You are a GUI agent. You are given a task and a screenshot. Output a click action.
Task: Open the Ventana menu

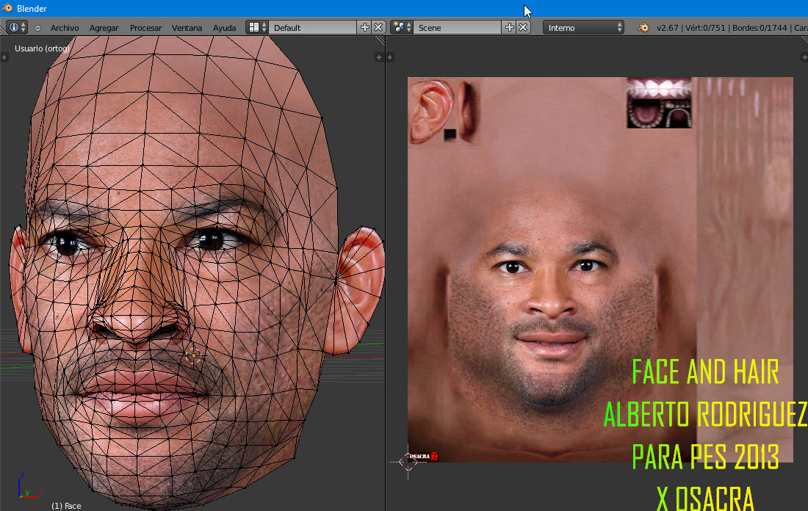187,28
